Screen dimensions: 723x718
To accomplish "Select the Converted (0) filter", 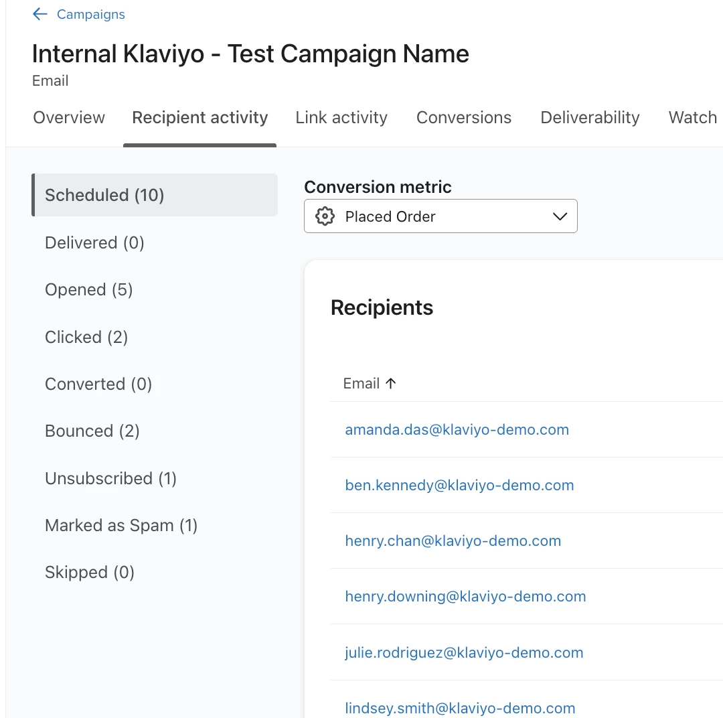I will click(98, 384).
